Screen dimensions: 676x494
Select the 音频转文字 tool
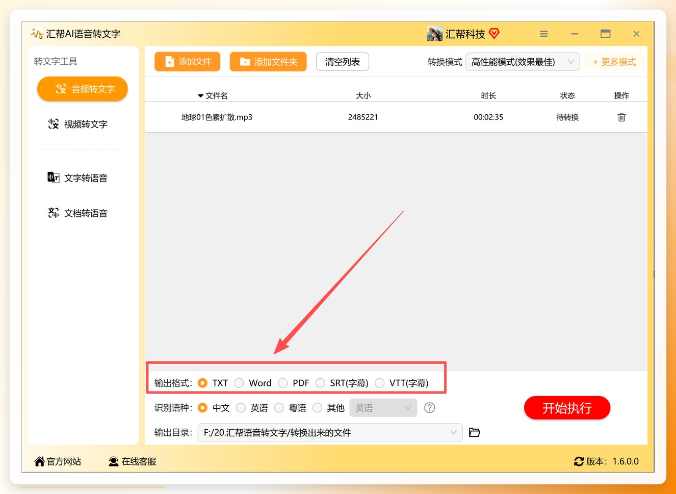pyautogui.click(x=83, y=89)
